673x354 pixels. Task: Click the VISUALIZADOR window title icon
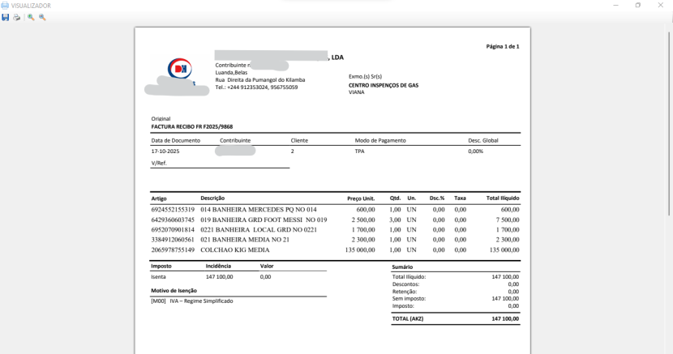5,5
